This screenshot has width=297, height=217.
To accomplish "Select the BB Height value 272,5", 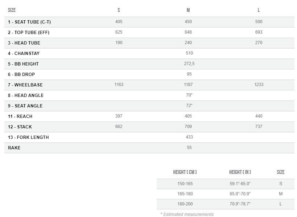I will (189, 64).
